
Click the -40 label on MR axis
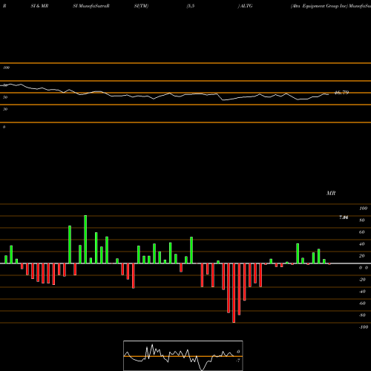tap(362, 292)
